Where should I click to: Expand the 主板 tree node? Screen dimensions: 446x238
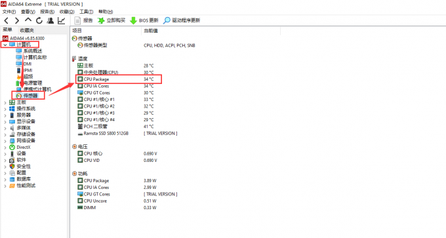point(5,102)
